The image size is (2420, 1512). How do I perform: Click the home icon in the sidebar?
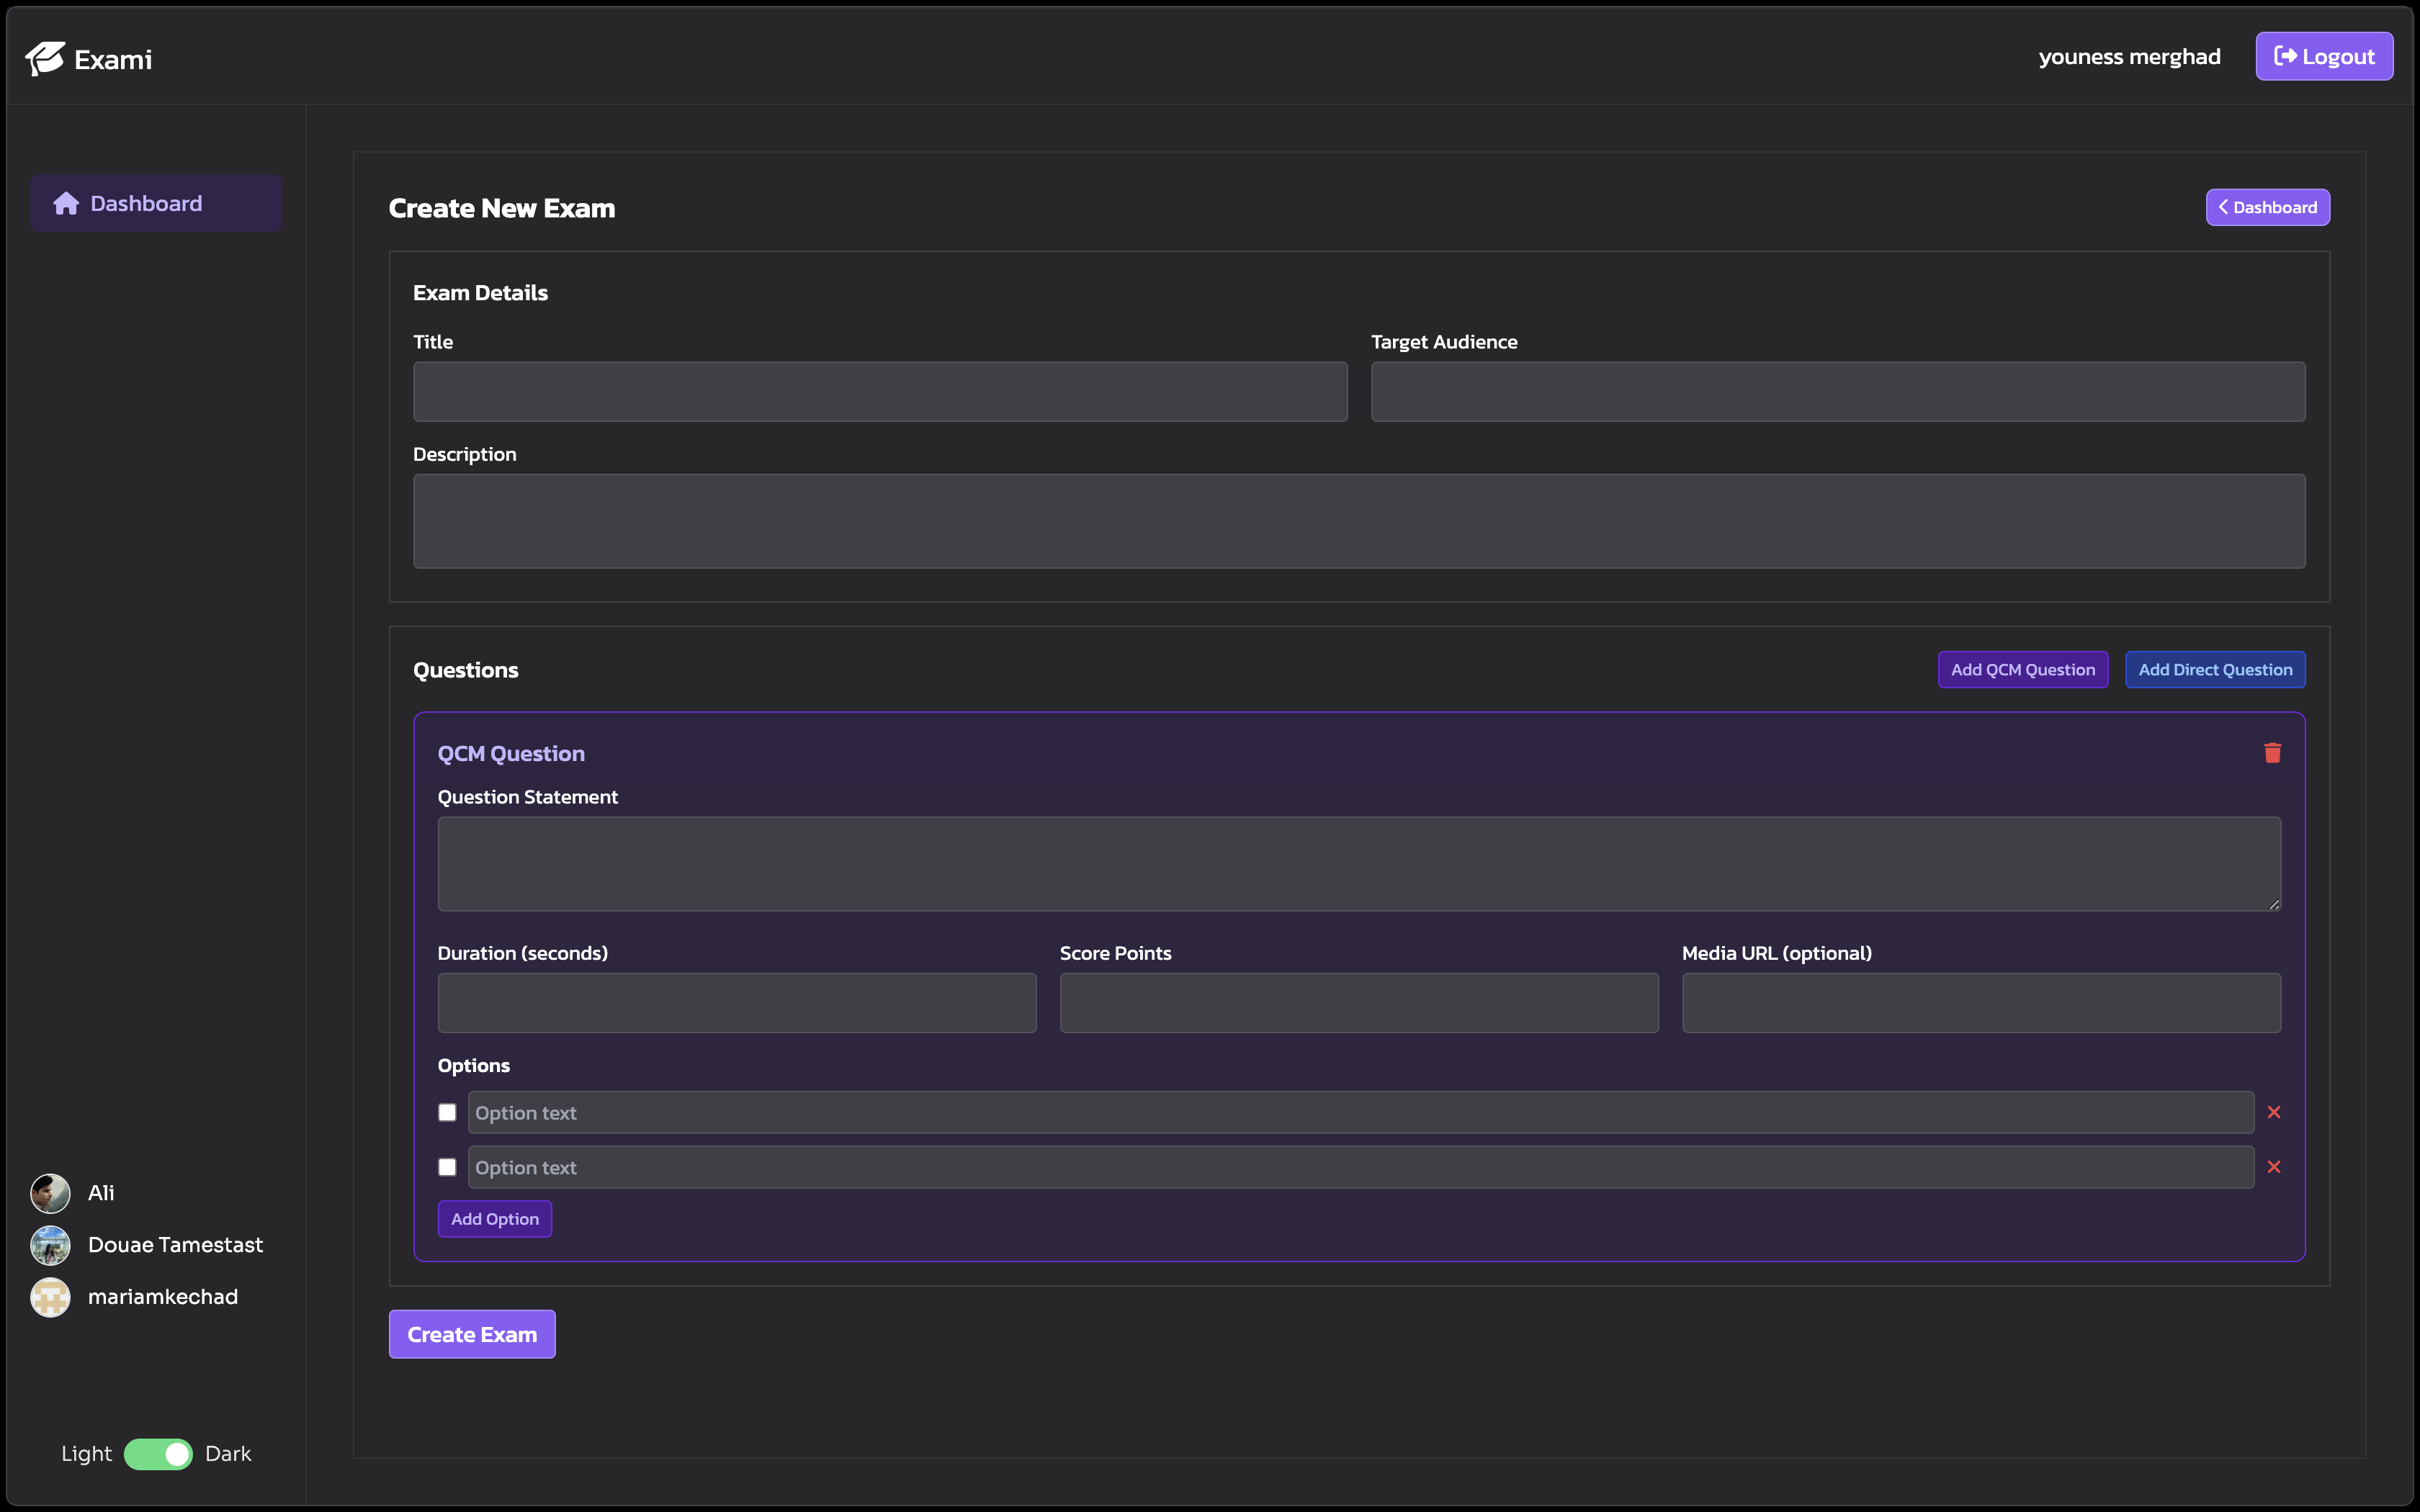tap(66, 204)
